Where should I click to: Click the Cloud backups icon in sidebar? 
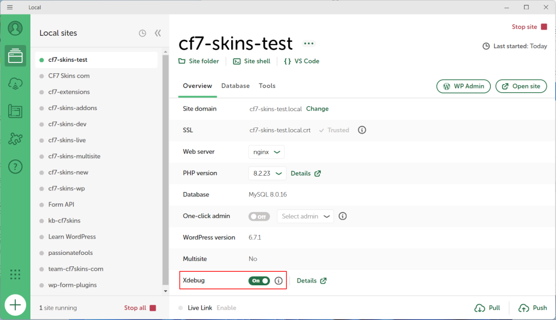[15, 84]
